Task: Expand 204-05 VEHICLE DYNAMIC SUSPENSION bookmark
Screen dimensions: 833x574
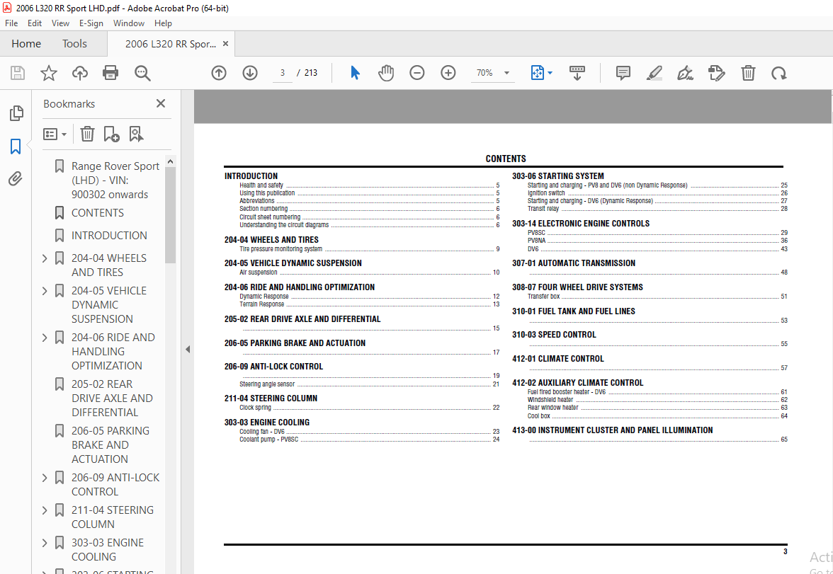Action: tap(45, 291)
